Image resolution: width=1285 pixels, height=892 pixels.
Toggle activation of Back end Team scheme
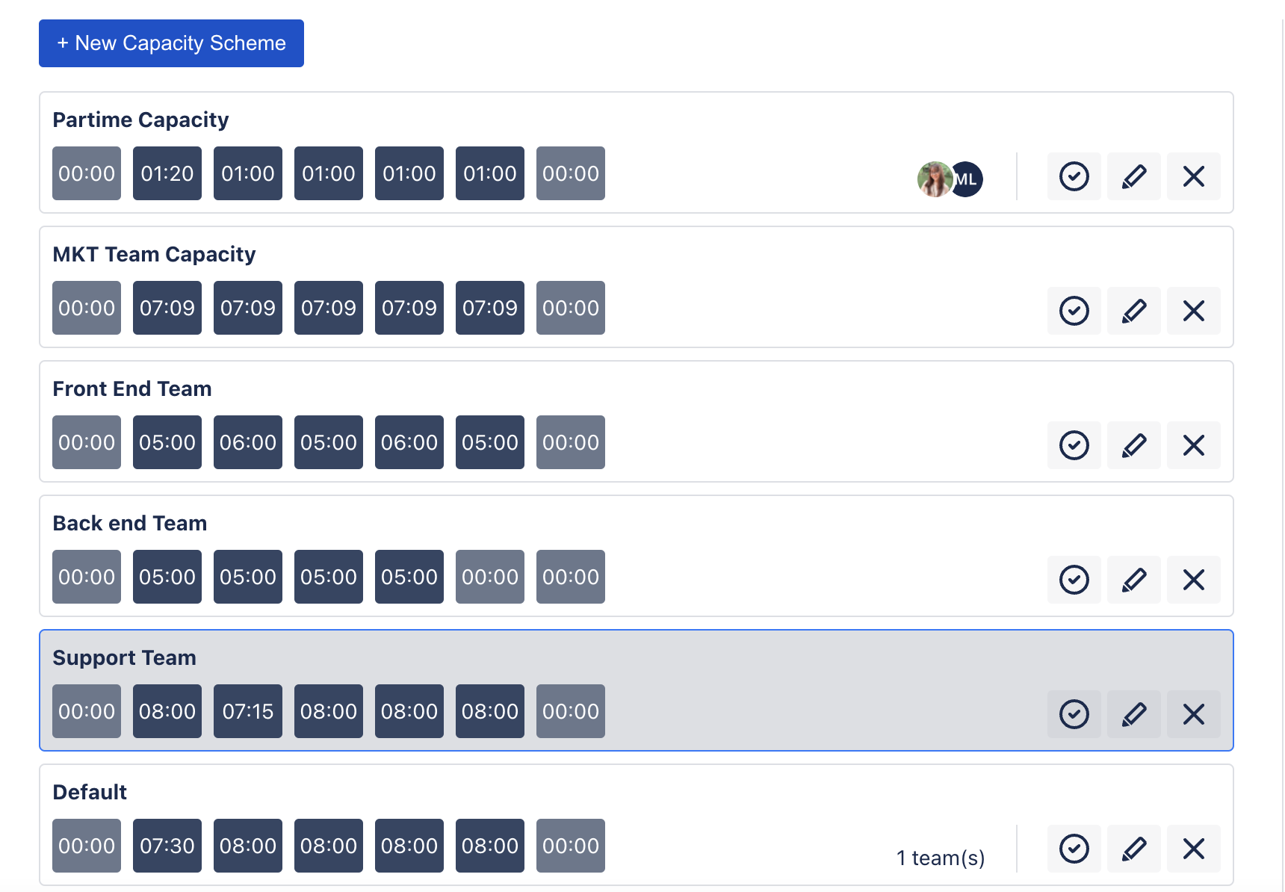click(x=1074, y=579)
